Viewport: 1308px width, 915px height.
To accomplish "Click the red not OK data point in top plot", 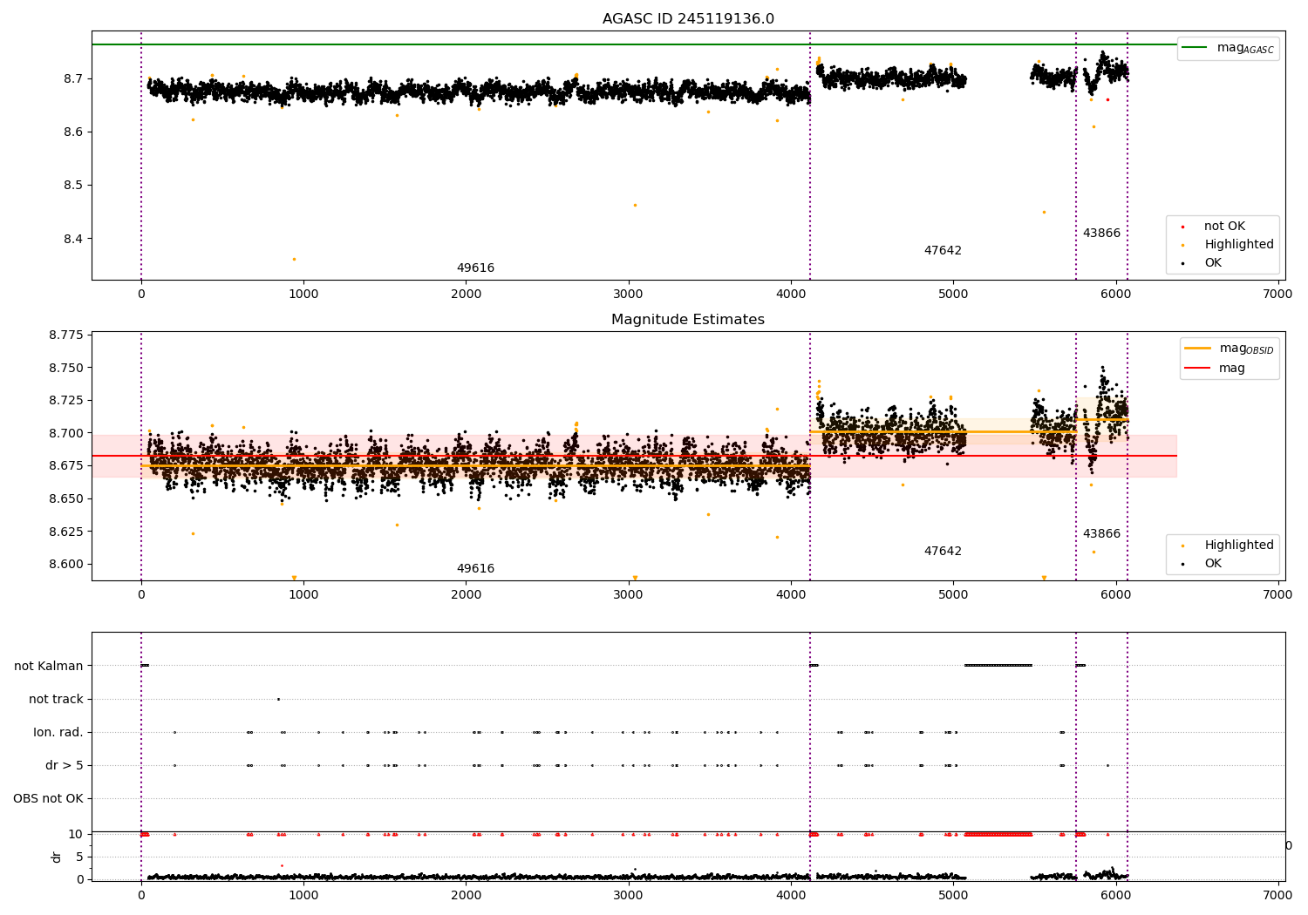I will [1107, 99].
